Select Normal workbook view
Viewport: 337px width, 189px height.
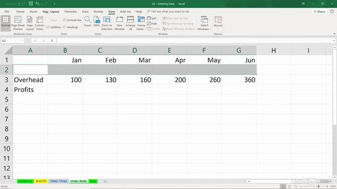[5, 23]
